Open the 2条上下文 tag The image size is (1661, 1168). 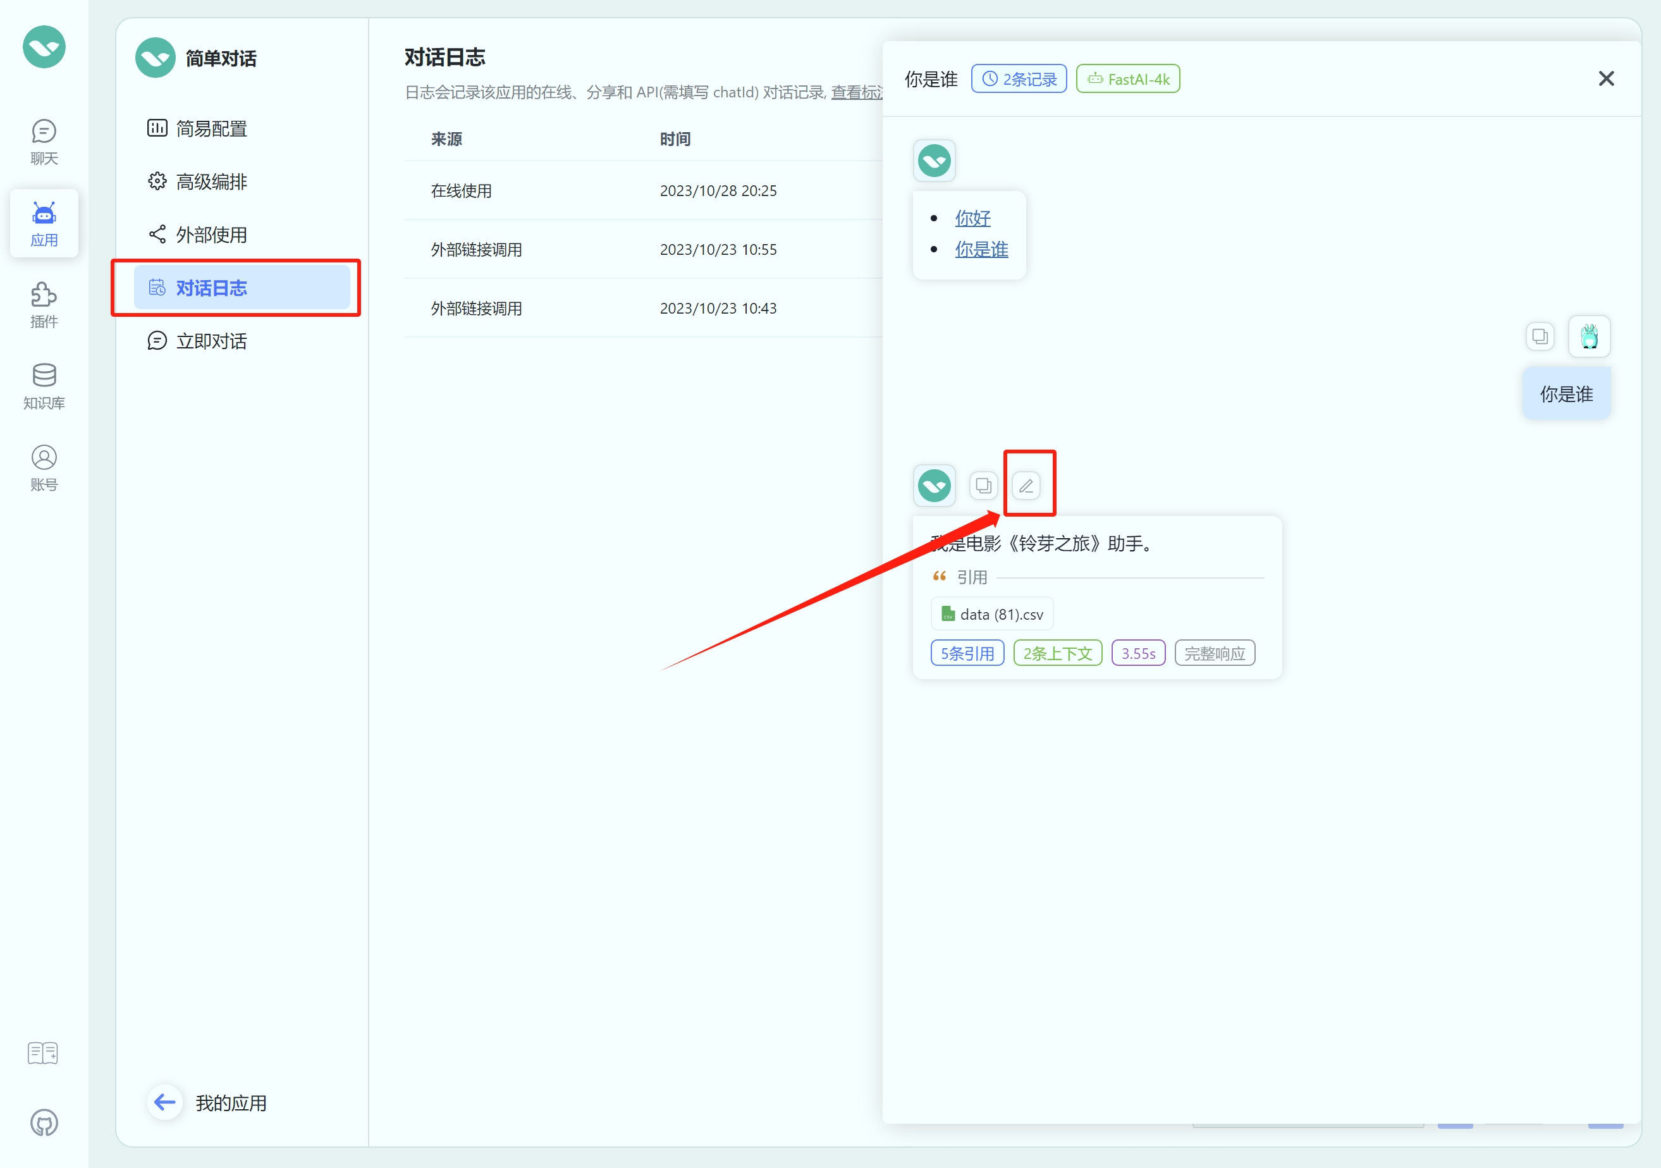coord(1057,653)
